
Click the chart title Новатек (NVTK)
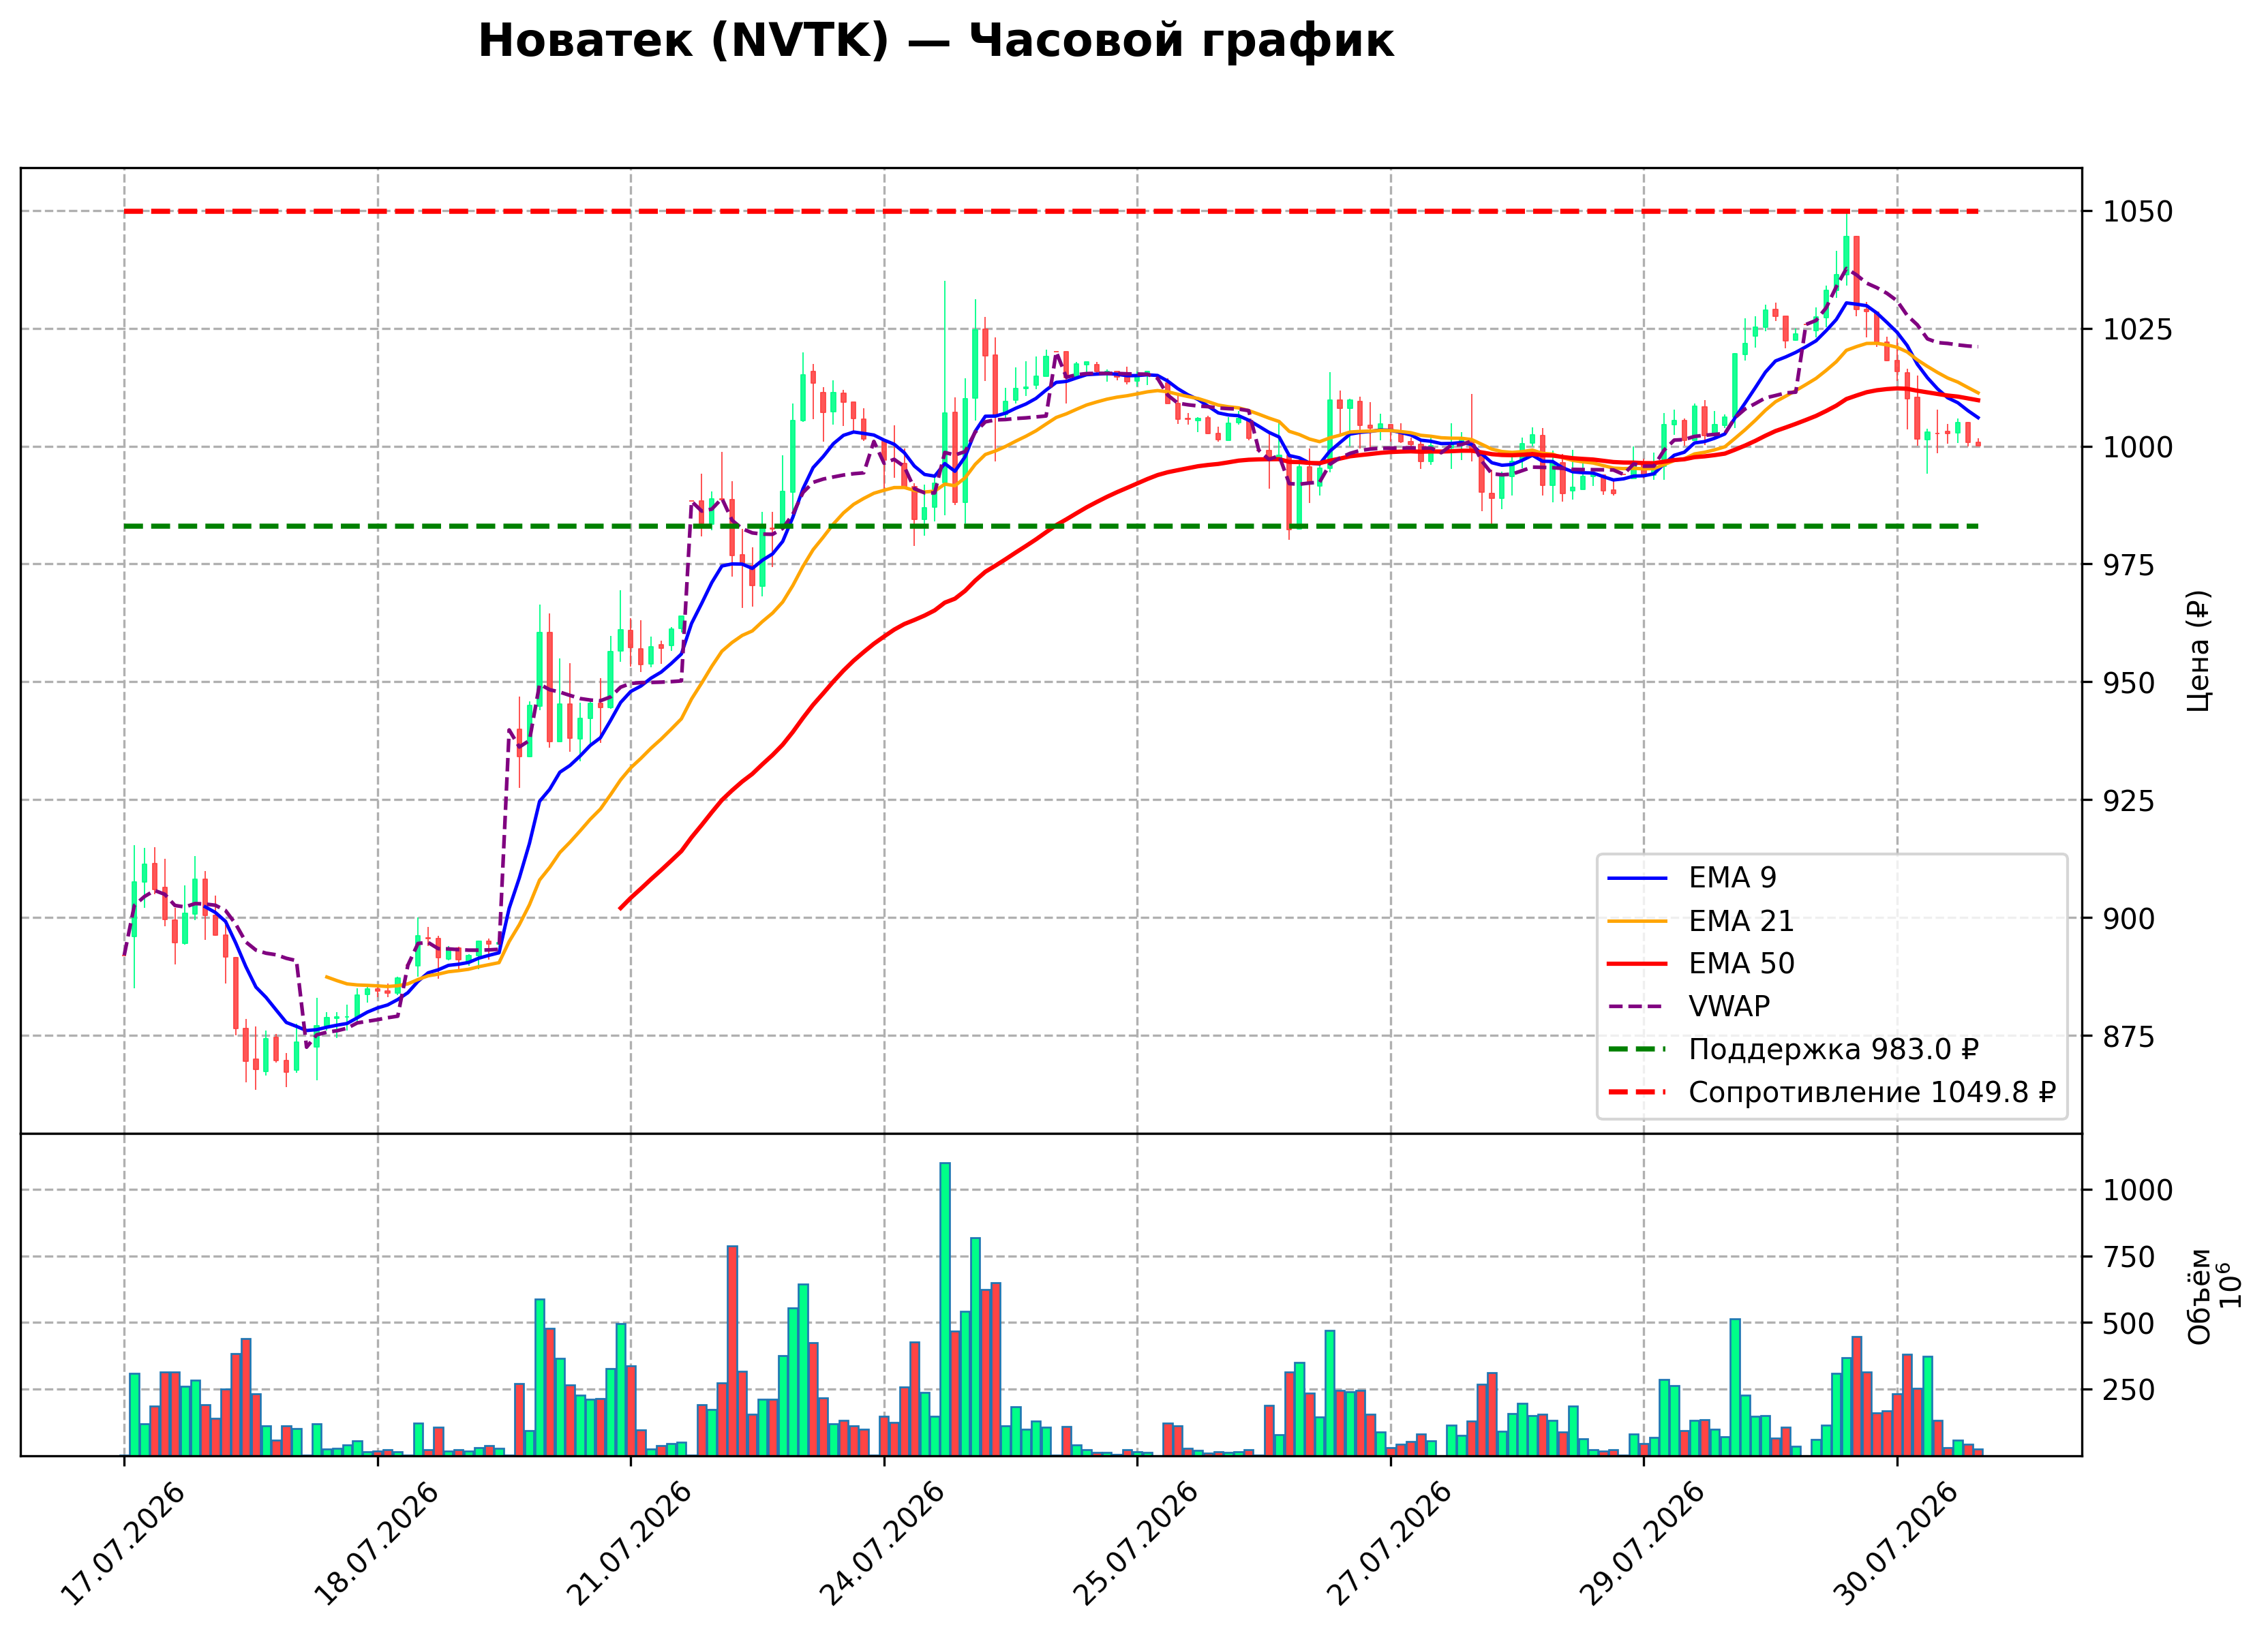pos(683,42)
